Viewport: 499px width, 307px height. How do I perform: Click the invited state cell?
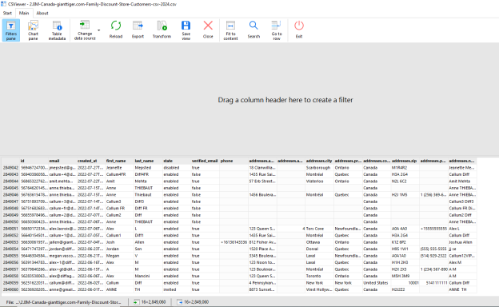tap(177, 290)
